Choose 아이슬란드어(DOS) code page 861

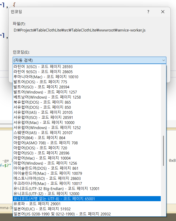coord(87,168)
